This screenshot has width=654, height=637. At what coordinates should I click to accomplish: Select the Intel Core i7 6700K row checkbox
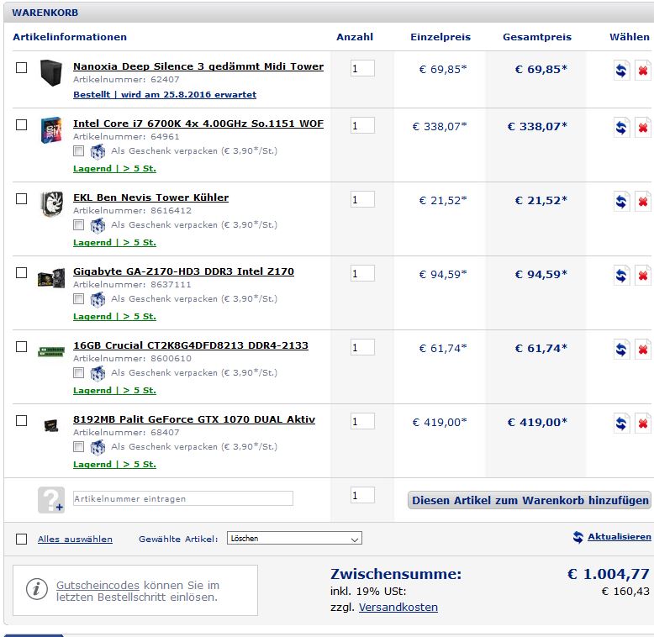(21, 124)
